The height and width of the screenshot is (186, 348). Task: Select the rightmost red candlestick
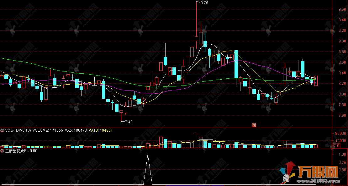tap(316, 81)
